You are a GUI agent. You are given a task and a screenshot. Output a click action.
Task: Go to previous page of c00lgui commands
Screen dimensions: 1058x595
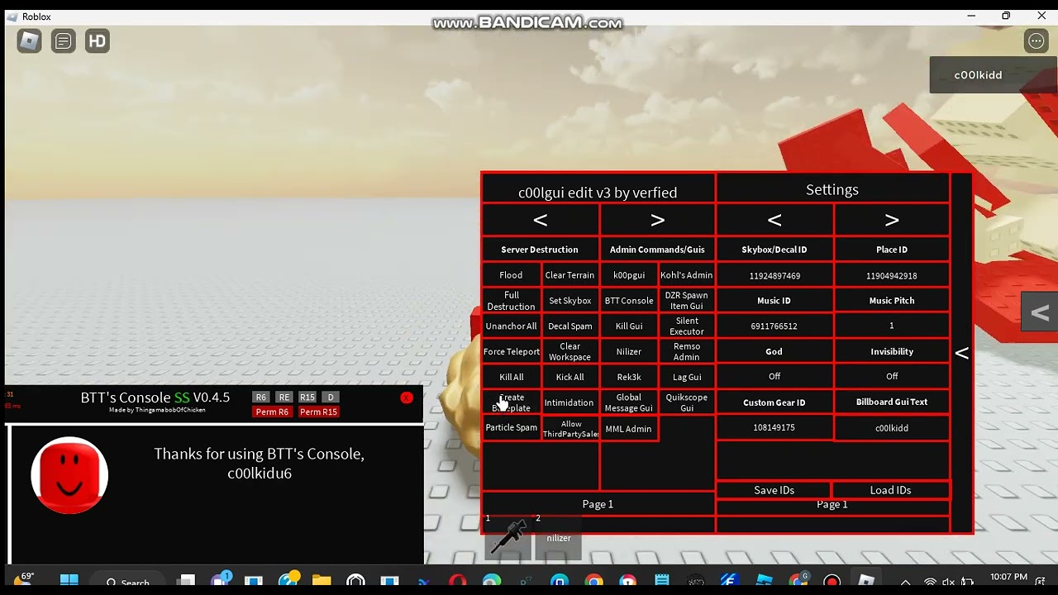(x=541, y=220)
